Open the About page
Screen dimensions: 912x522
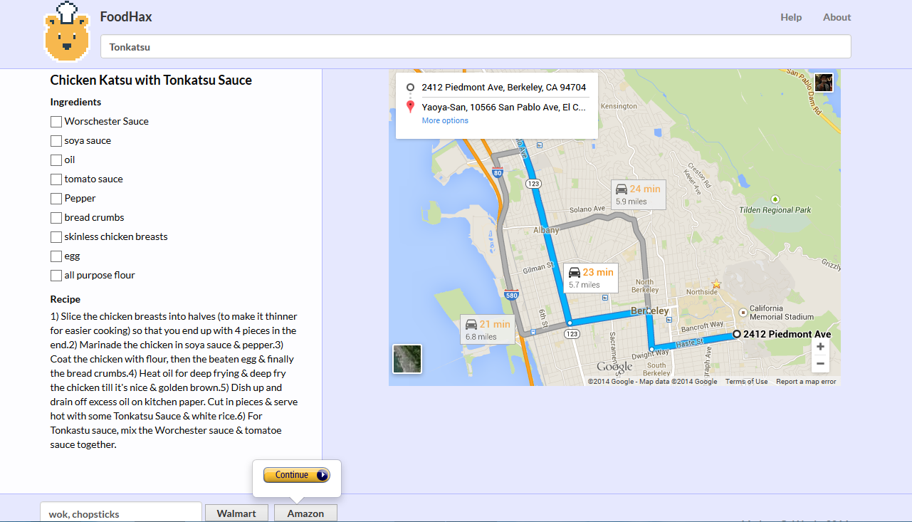click(x=837, y=17)
